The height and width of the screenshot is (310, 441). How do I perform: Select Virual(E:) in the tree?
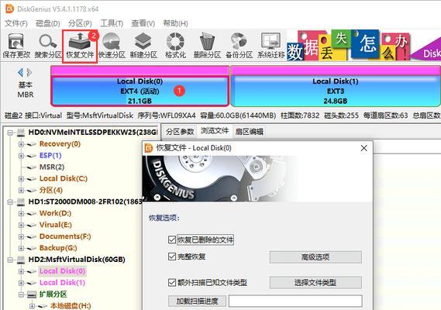(x=55, y=225)
